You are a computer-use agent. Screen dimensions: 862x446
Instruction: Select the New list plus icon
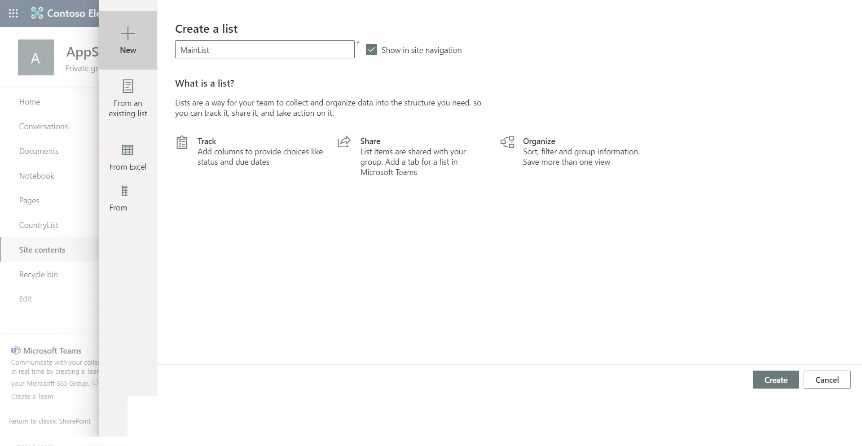(x=128, y=33)
